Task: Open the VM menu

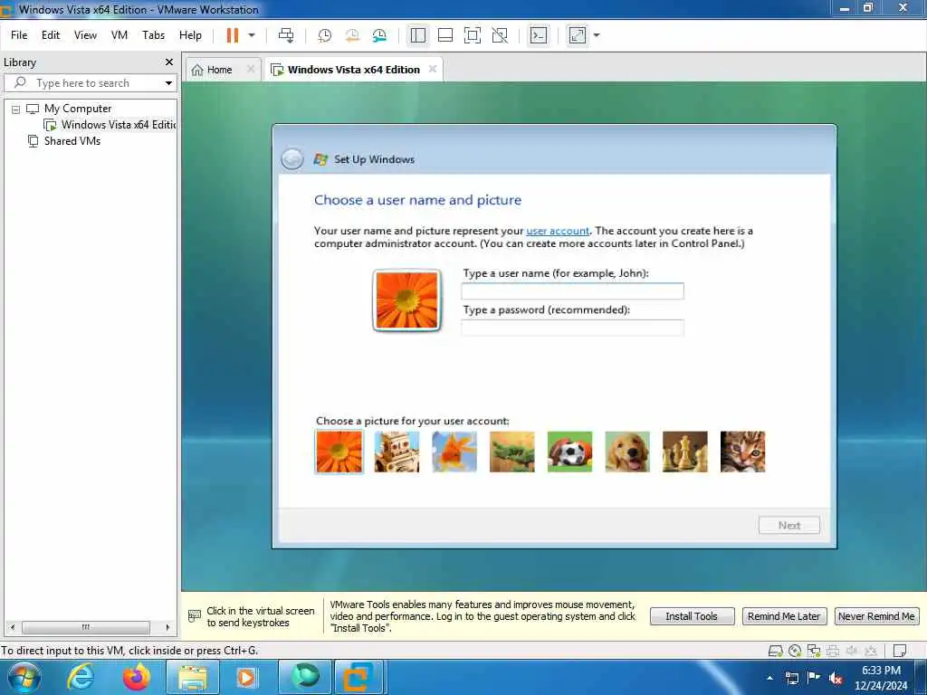Action: (x=119, y=35)
